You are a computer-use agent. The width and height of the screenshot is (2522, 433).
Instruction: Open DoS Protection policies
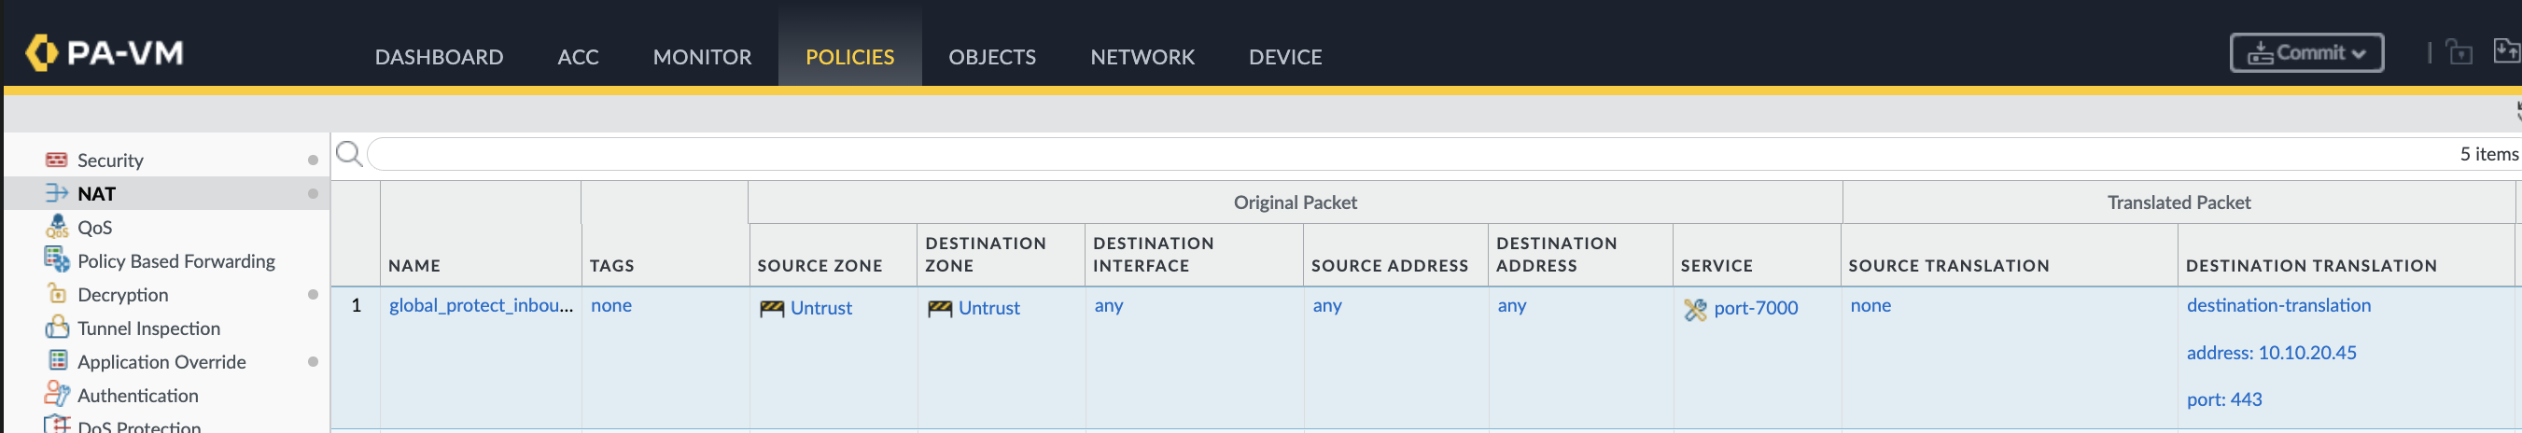coord(139,426)
